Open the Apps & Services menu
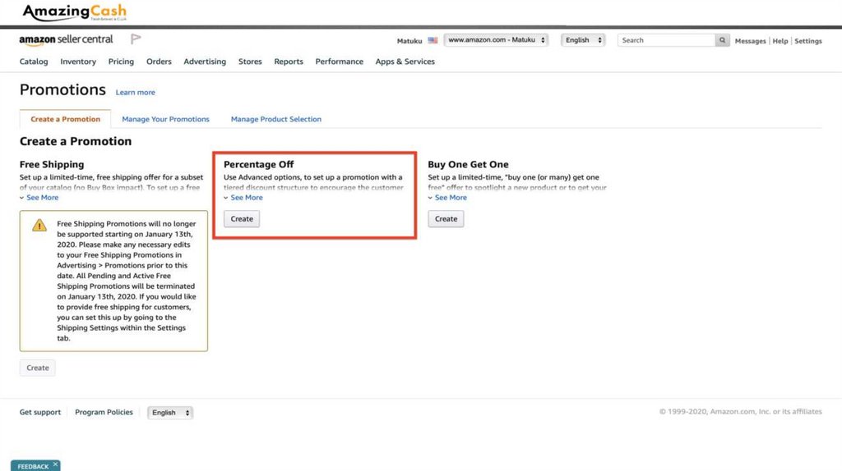Viewport: 842px width, 471px height. [x=405, y=62]
